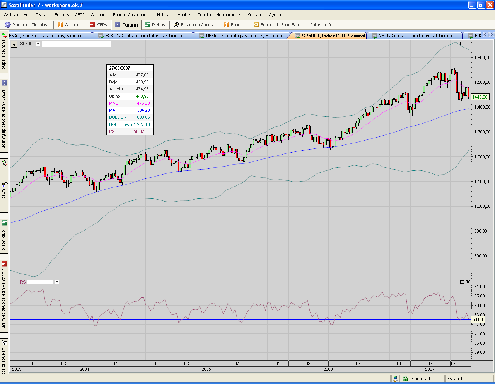The image size is (495, 384).
Task: Expand the RSI indicator dropdown
Action: (x=57, y=282)
